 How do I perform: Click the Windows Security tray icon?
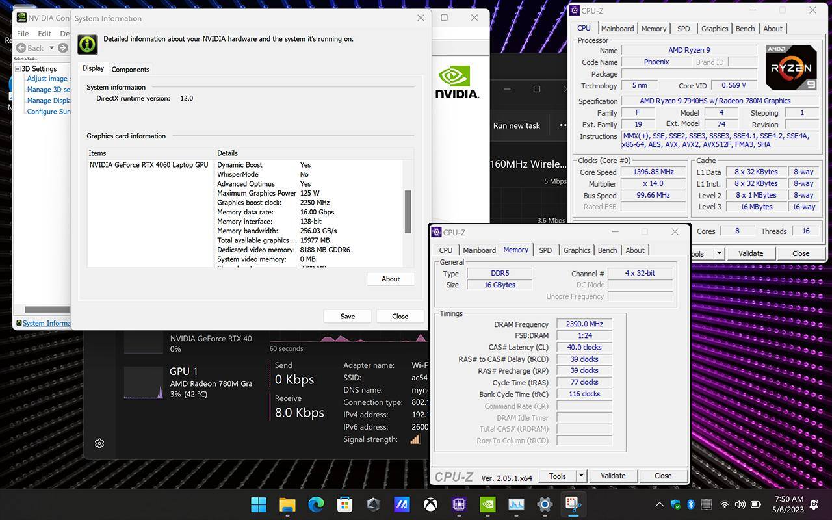[x=675, y=504]
